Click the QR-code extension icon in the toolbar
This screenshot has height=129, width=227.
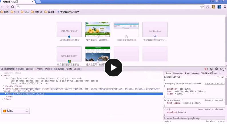(x=213, y=7)
